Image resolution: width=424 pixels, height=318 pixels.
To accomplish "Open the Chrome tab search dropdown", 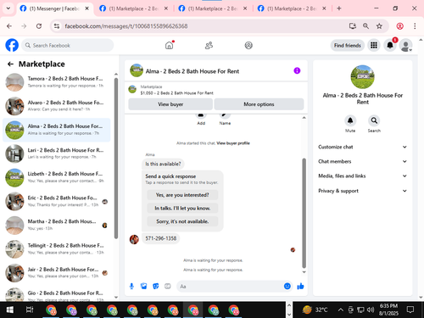I will 8,8.
